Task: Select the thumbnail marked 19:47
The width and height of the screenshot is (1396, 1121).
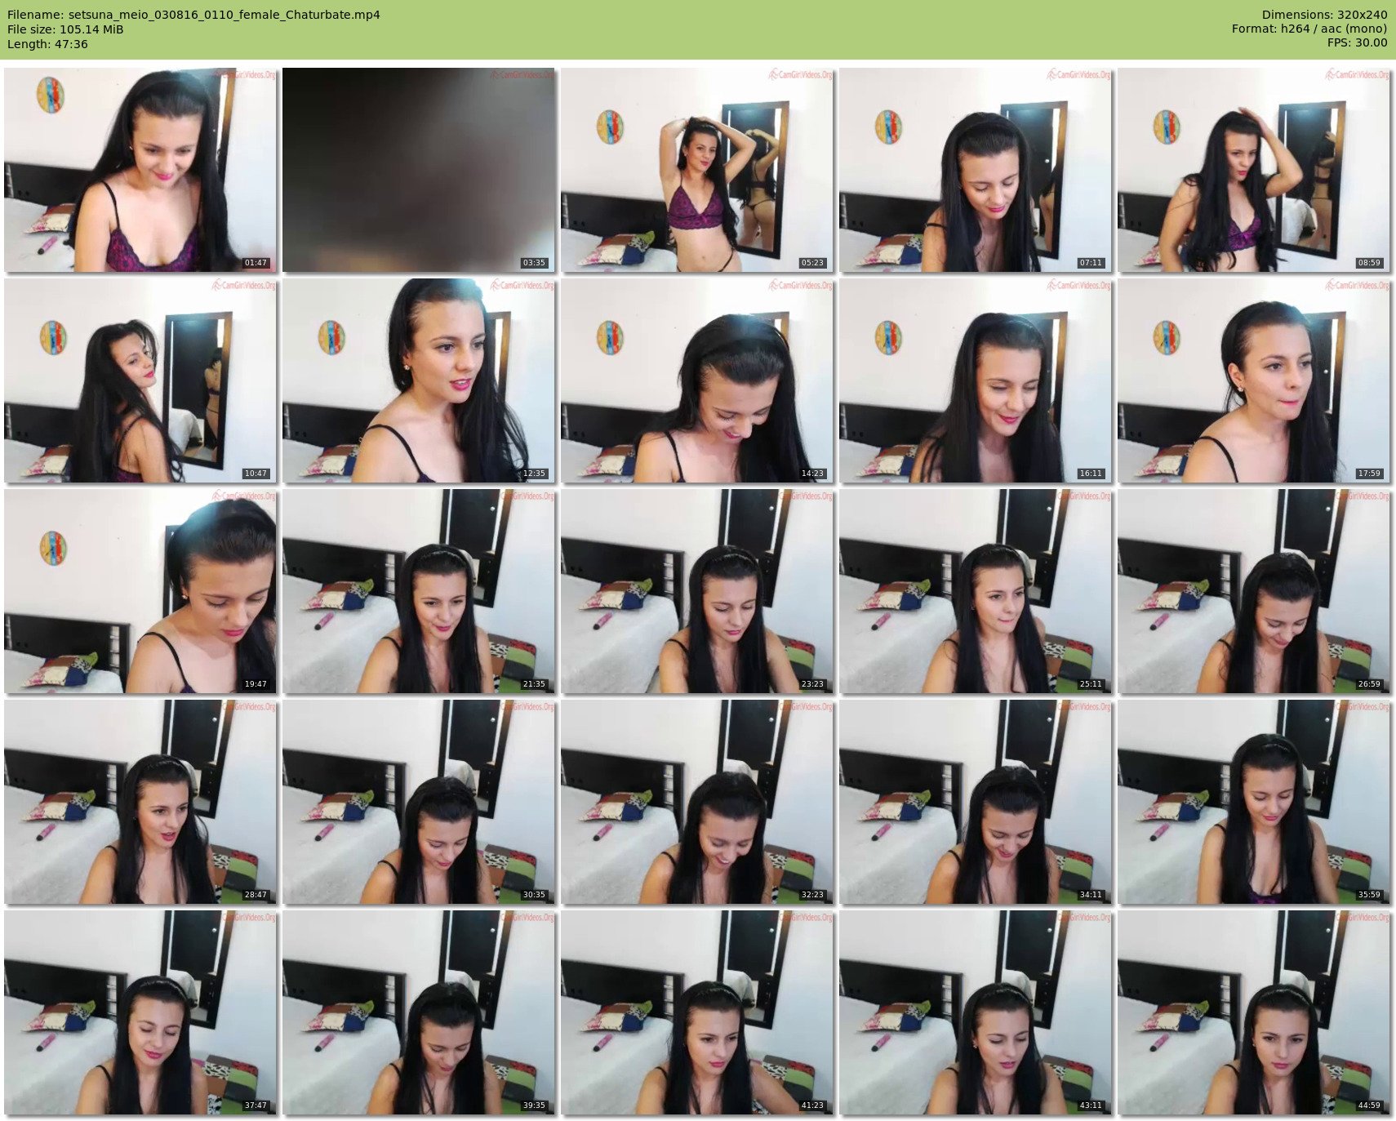Action: click(140, 591)
